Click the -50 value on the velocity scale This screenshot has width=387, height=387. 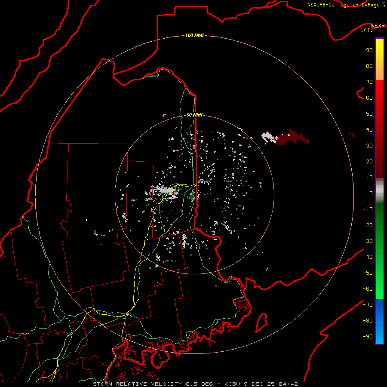tap(368, 273)
